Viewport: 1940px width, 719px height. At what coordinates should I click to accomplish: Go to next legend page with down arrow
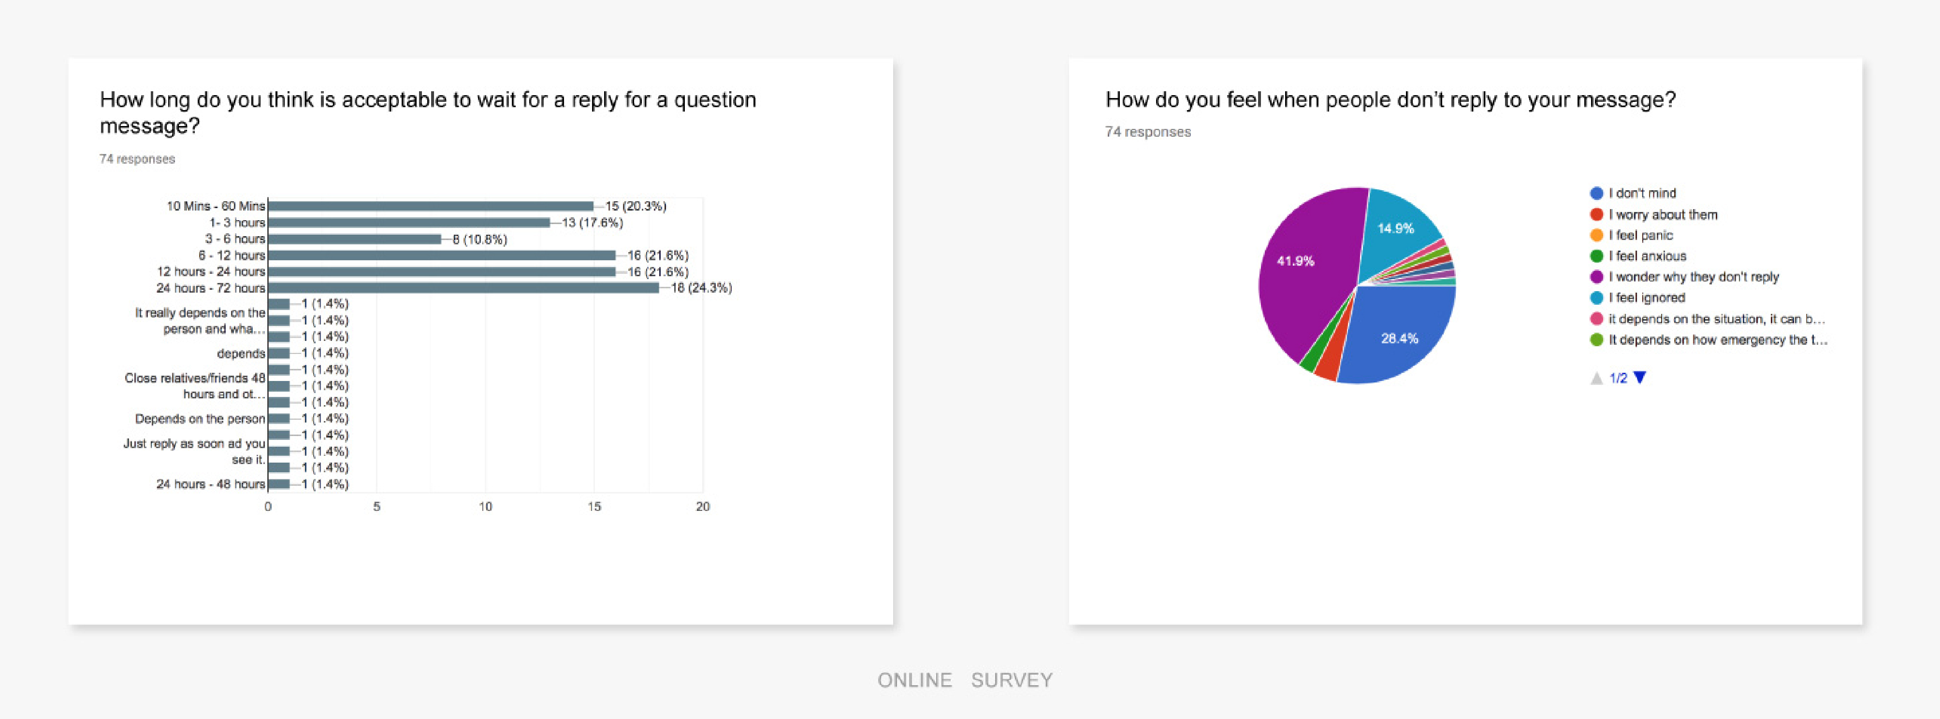(1639, 378)
